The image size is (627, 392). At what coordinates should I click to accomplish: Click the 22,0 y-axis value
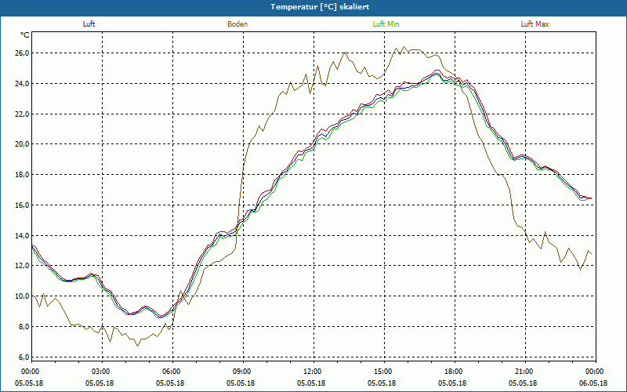click(22, 114)
